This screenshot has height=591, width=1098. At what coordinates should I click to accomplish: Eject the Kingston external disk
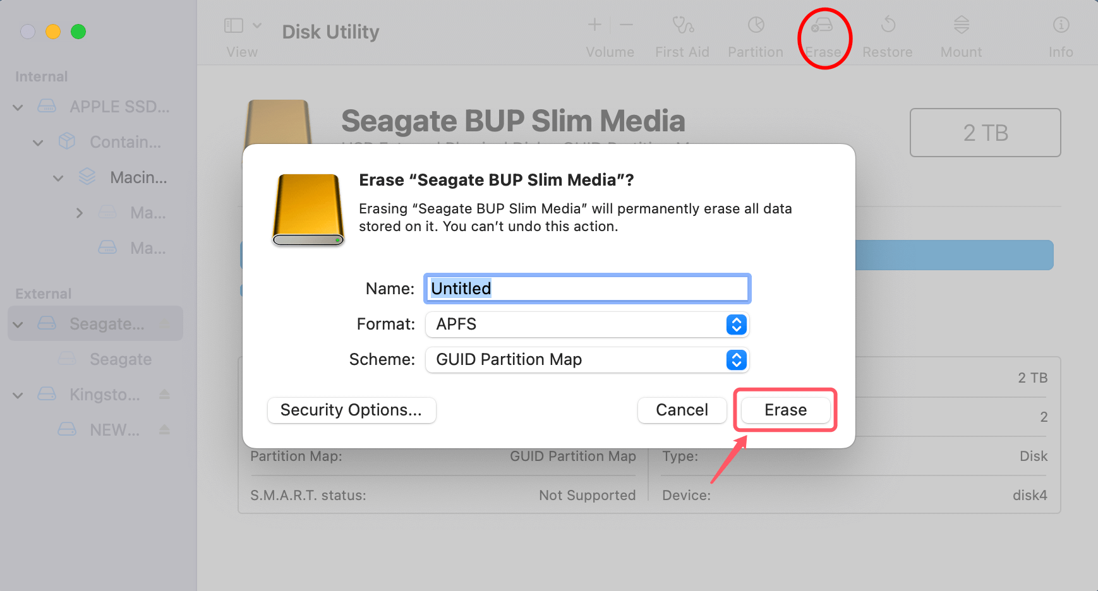pyautogui.click(x=164, y=394)
